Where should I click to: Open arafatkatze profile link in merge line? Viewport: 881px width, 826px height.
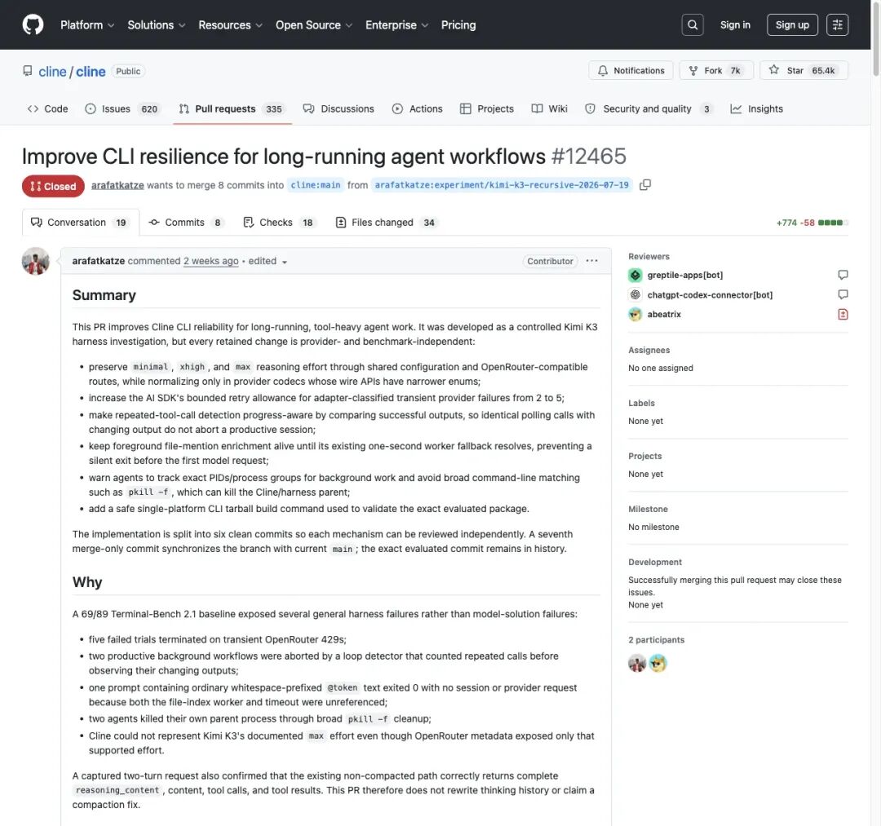[117, 185]
